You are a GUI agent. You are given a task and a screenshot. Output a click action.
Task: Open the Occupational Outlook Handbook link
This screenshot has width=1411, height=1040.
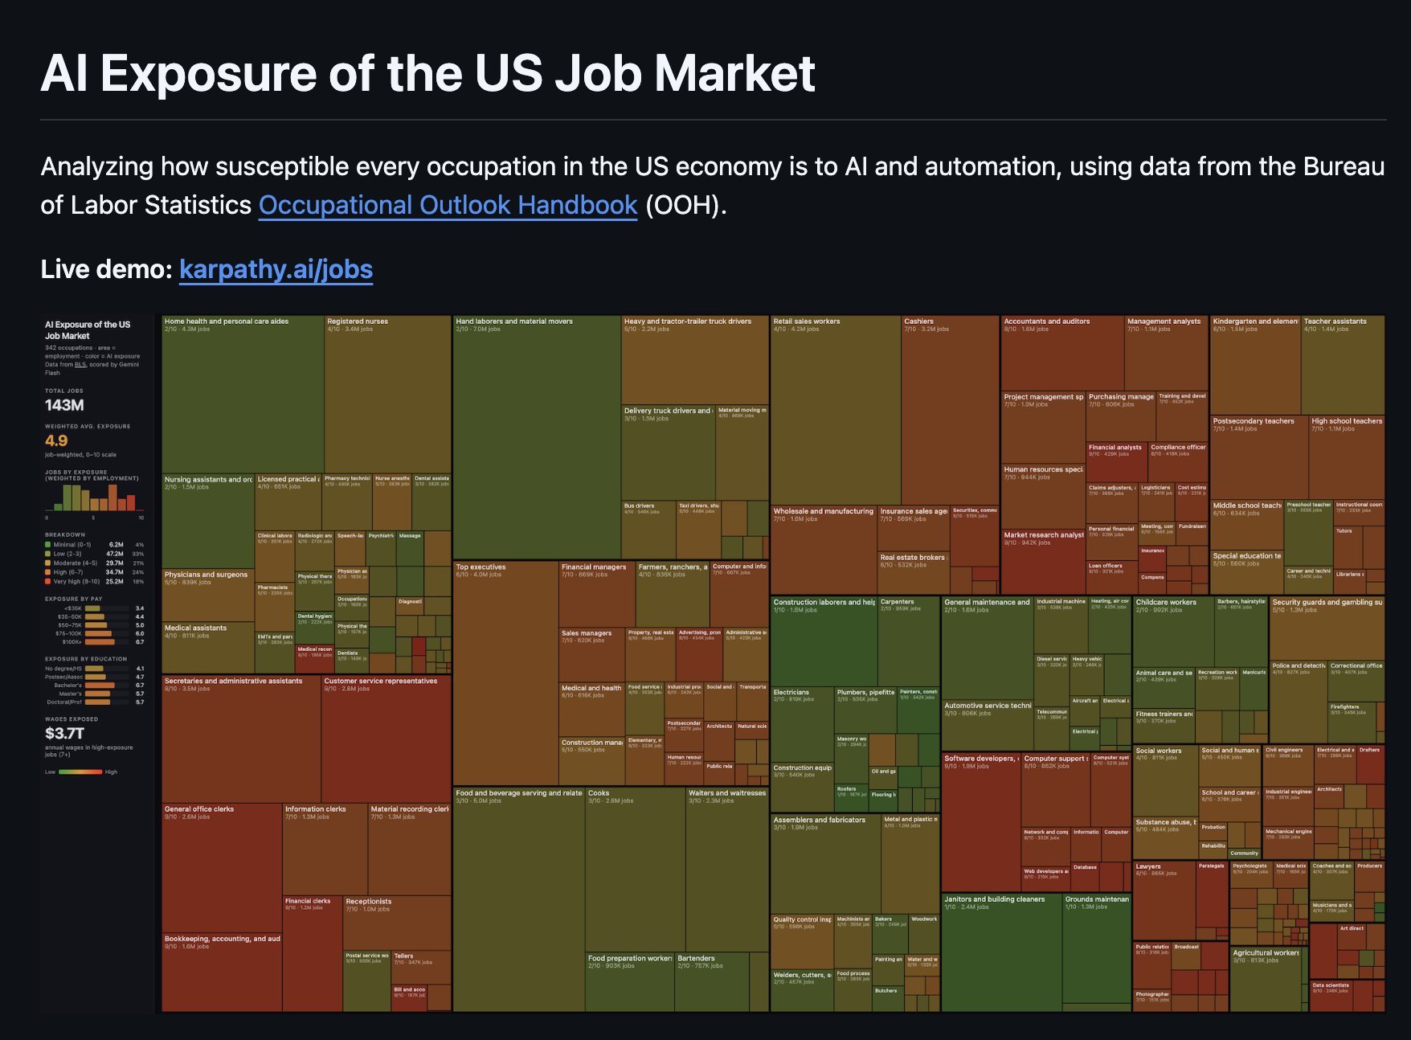[447, 205]
